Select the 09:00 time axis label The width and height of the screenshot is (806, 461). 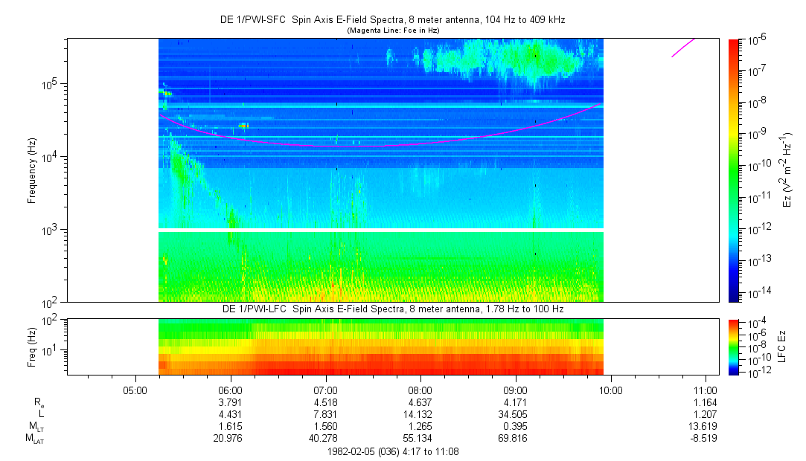515,390
